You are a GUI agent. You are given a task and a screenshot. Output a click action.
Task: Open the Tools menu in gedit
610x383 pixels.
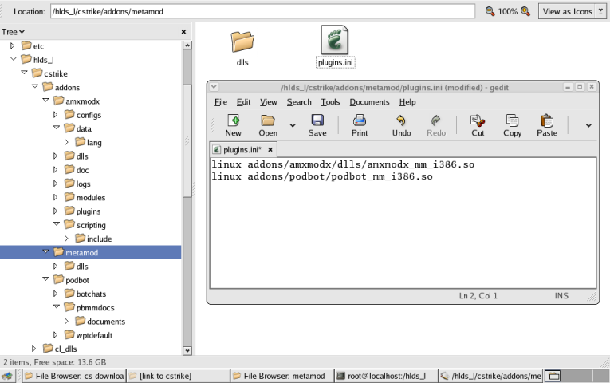tap(330, 102)
